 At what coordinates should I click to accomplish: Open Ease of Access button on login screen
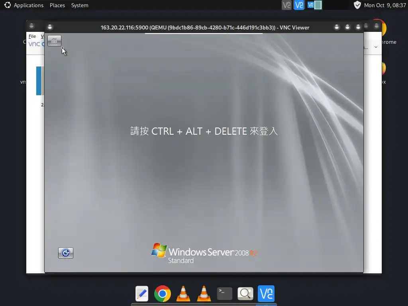click(x=66, y=253)
